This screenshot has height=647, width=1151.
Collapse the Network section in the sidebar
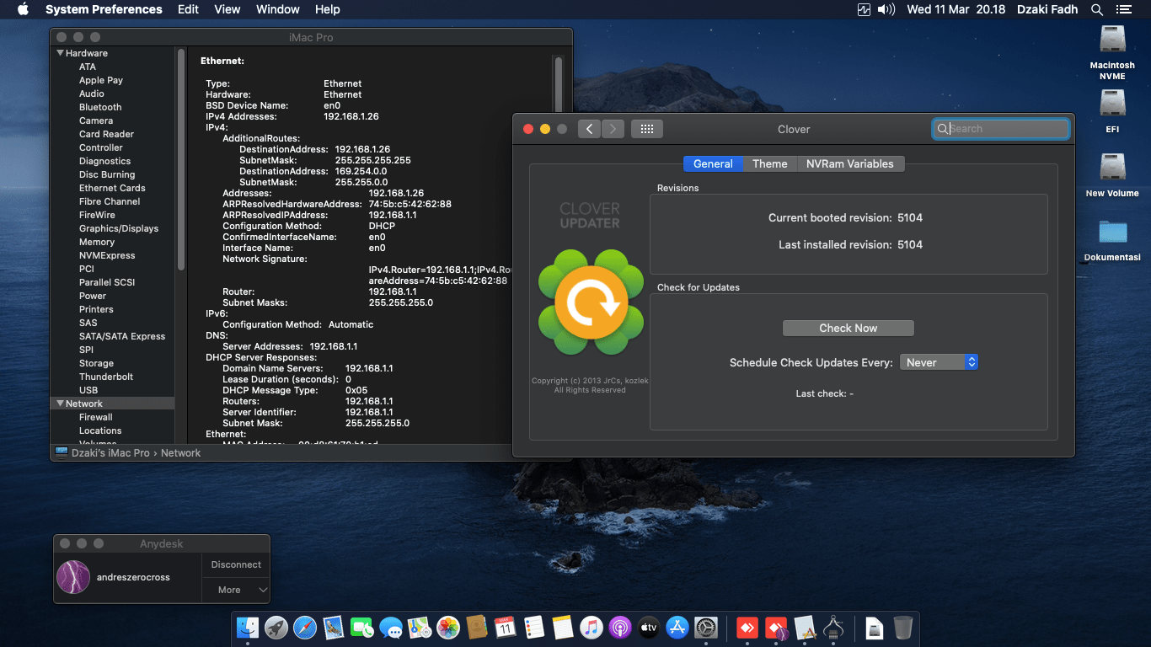[x=61, y=403]
